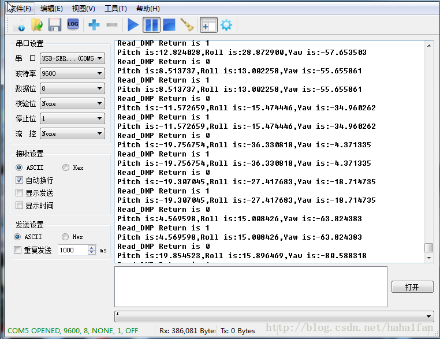Click inside the send text box
Image resolution: width=440 pixels, height=339 pixels.
tap(251, 286)
